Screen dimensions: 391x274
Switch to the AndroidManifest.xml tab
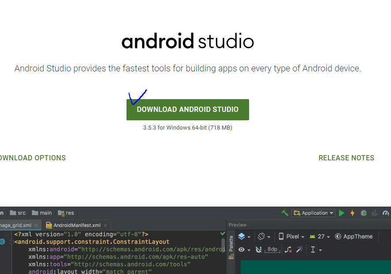tap(77, 225)
